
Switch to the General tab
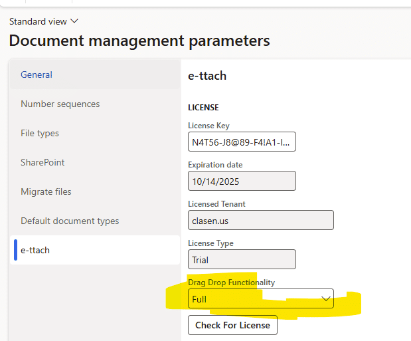[37, 74]
